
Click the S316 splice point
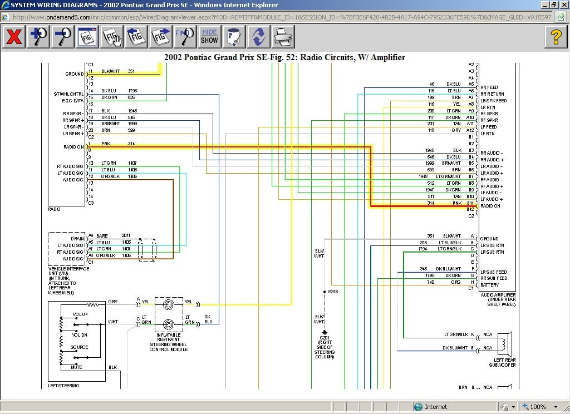(x=325, y=292)
